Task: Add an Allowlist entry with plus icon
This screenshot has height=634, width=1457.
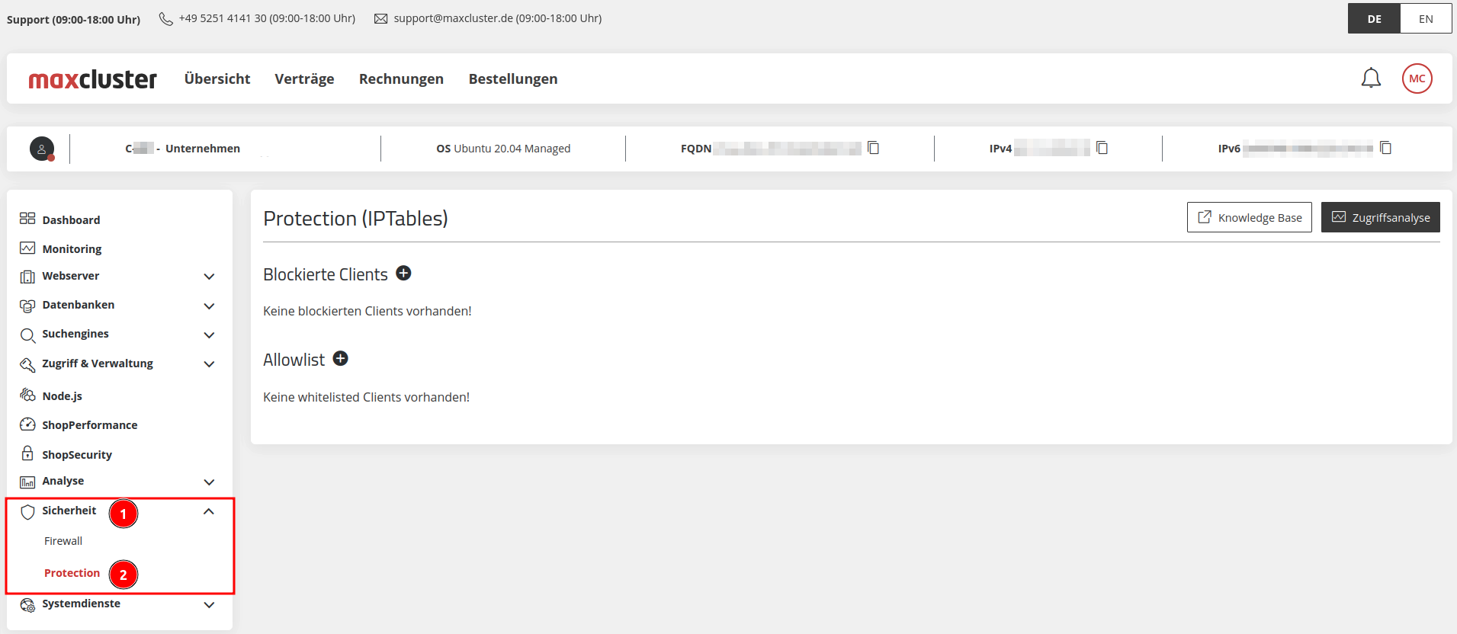Action: [341, 359]
